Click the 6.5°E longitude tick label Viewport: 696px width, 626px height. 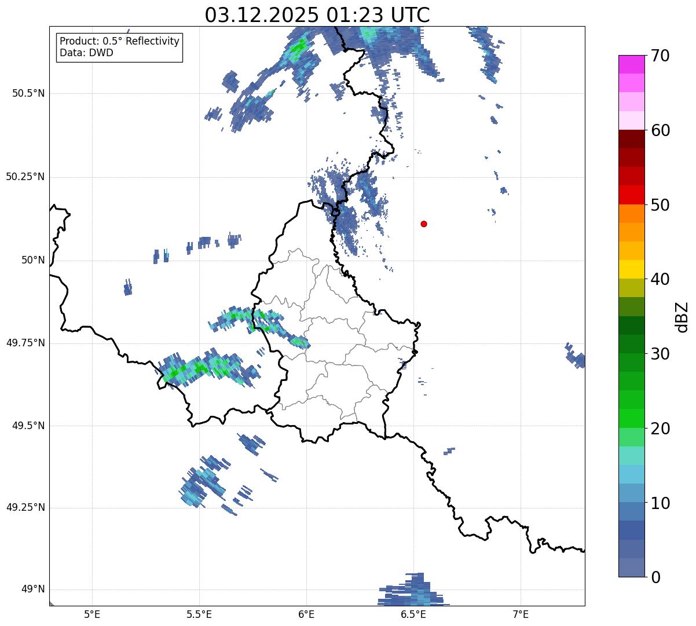pos(413,614)
